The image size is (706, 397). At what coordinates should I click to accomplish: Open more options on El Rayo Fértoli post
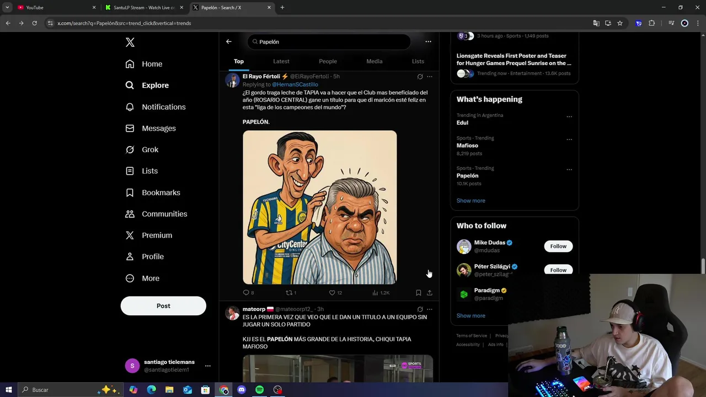[430, 77]
